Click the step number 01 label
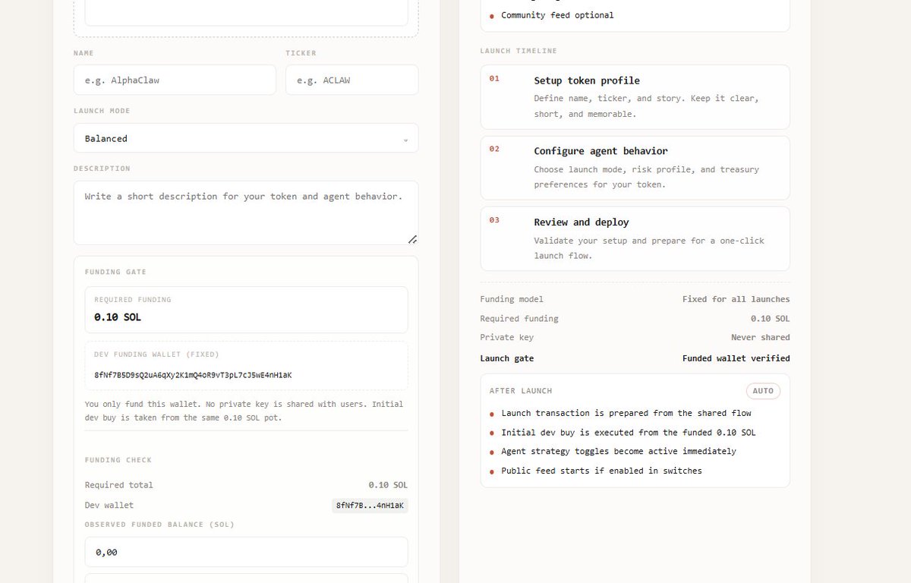 coord(494,78)
